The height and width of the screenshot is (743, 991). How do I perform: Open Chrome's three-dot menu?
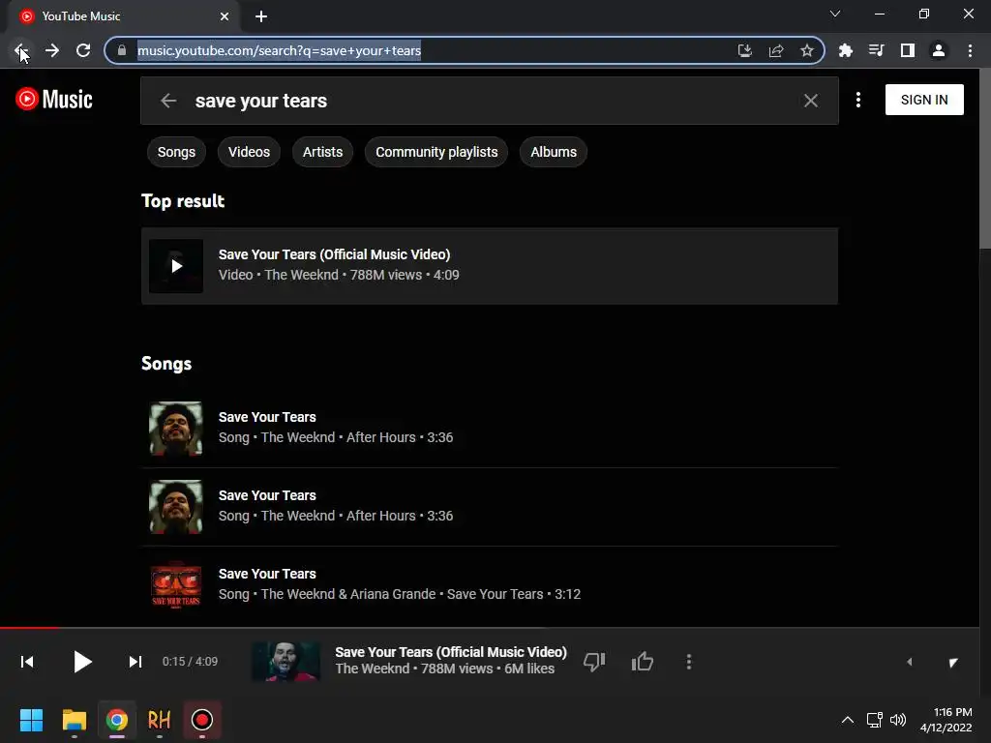pyautogui.click(x=970, y=50)
